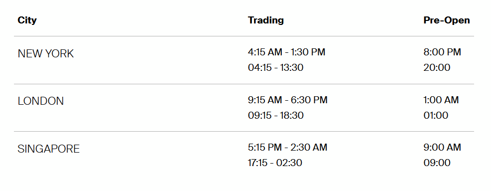Screen dimensions: 491x191
Task: Click Singapore 24-hour time 17:15 - 02:30
Action: 275,163
